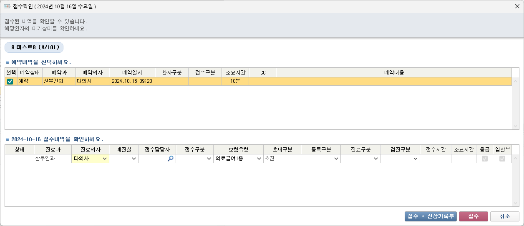Image resolution: width=524 pixels, height=226 pixels.
Task: Expand the 진료구분 dropdown
Action: click(x=376, y=159)
